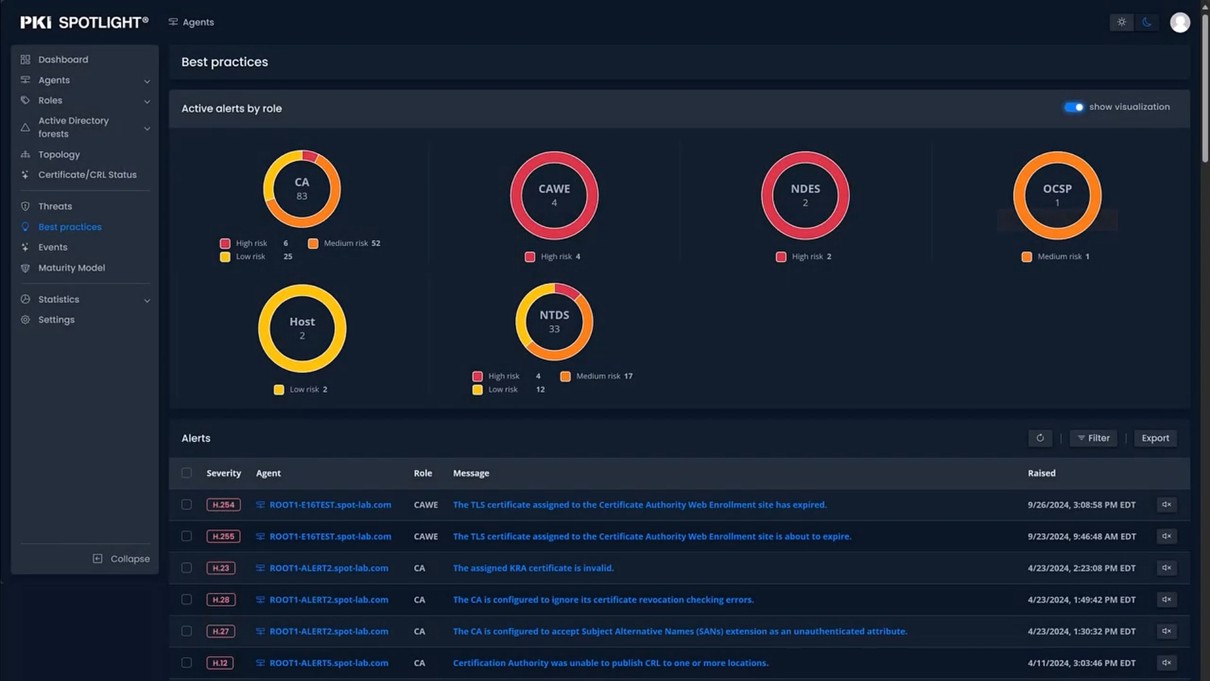Click the NTDS role donut chart
This screenshot has height=681, width=1210.
point(555,321)
